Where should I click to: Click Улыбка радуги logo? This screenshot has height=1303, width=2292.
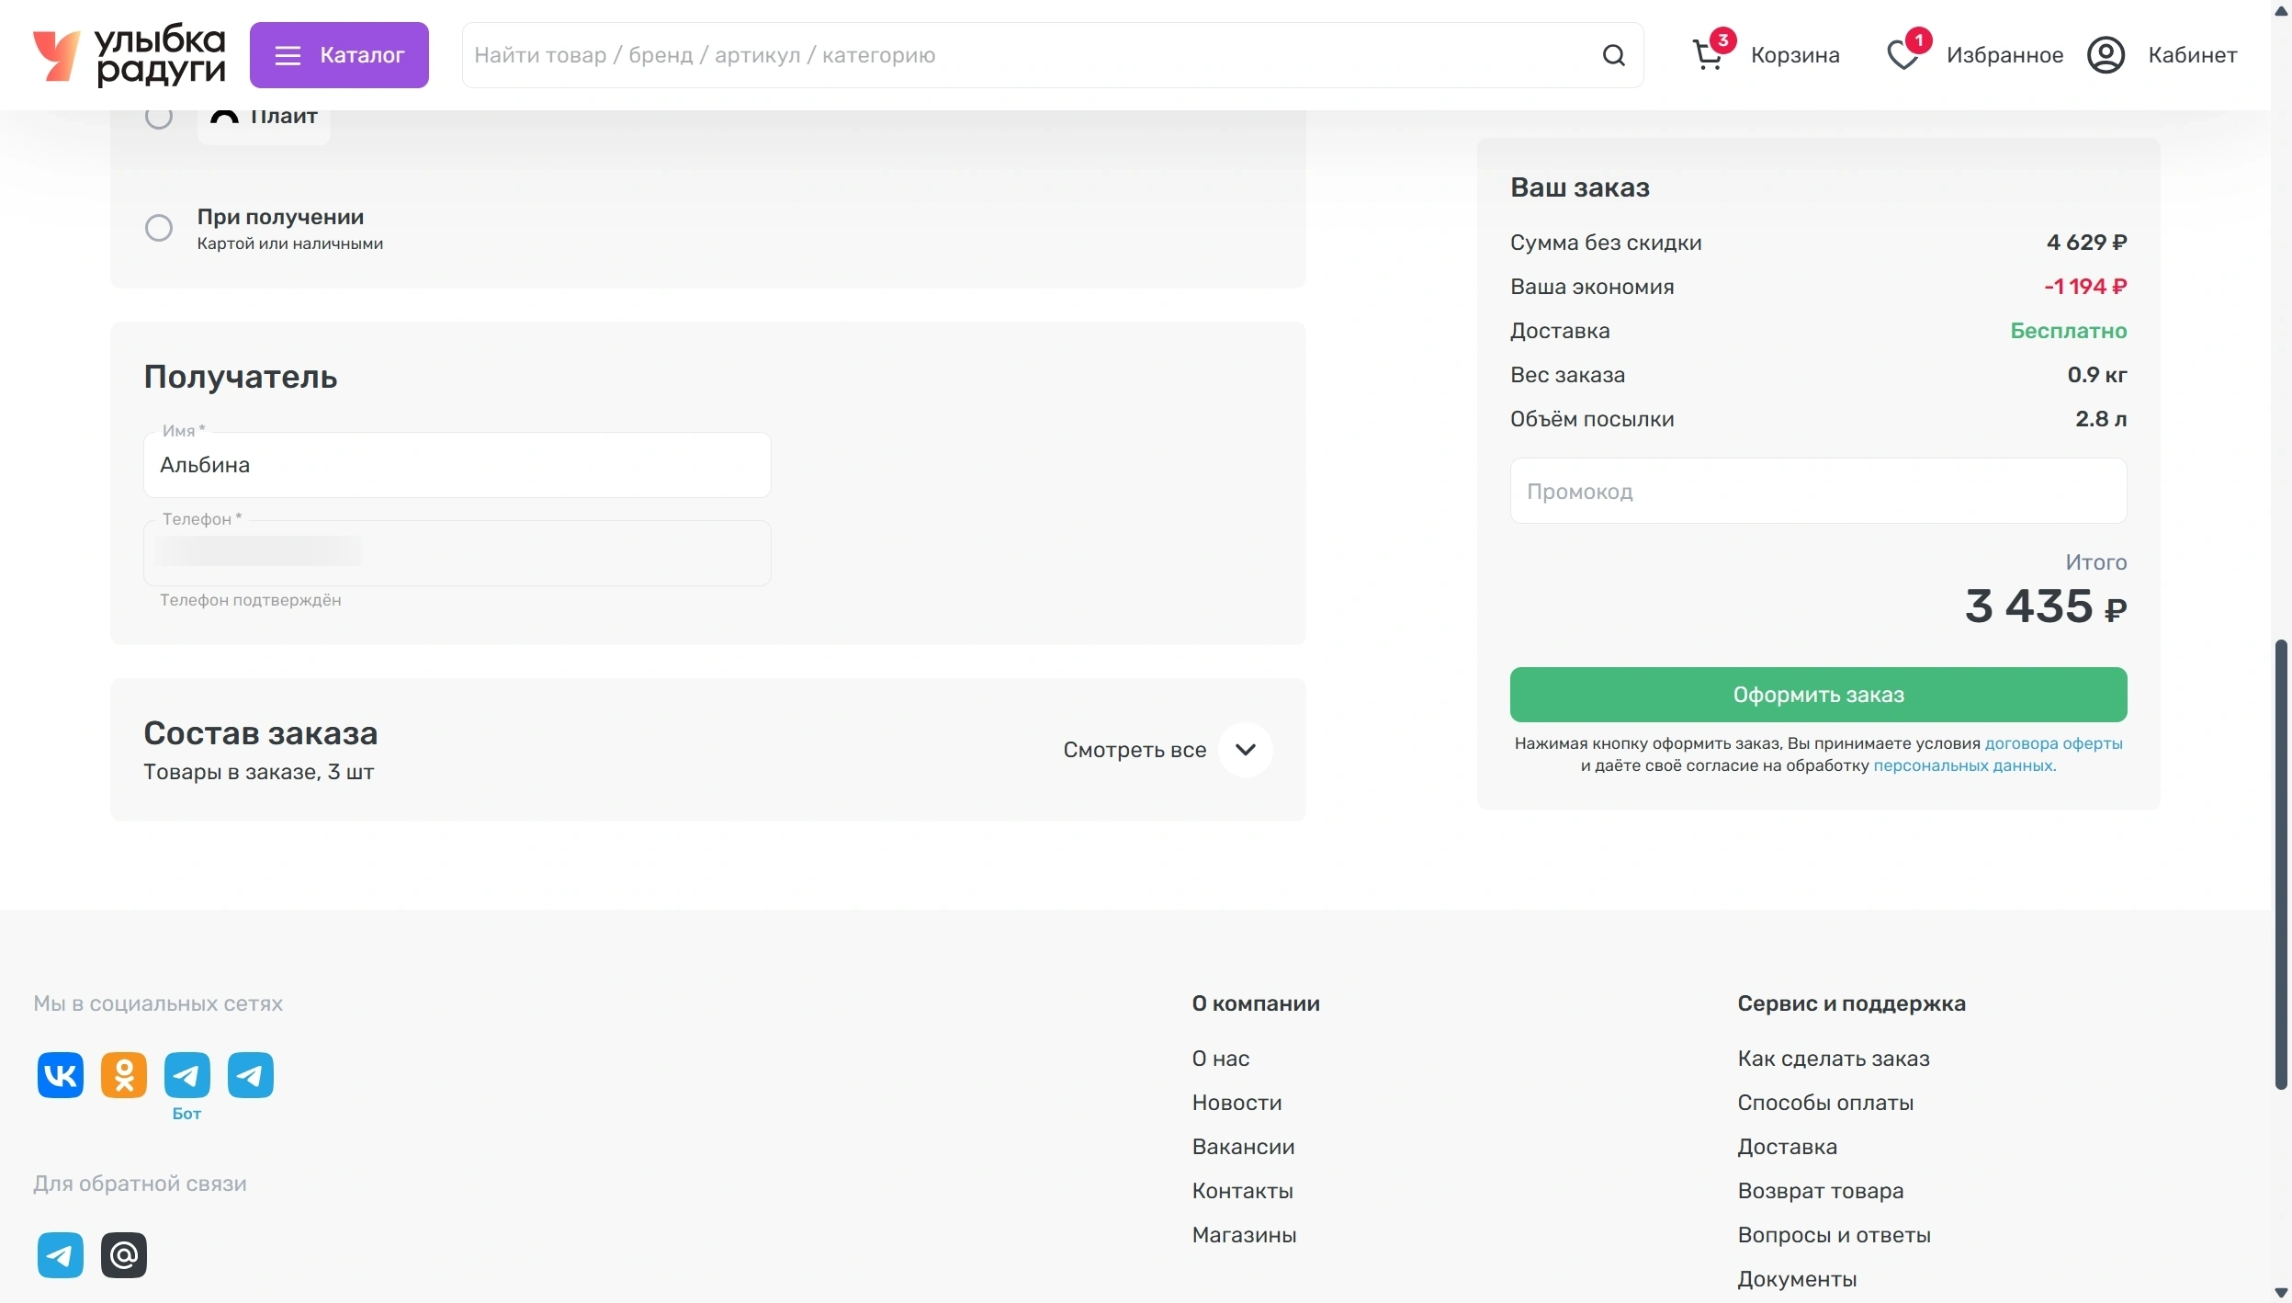[x=130, y=55]
